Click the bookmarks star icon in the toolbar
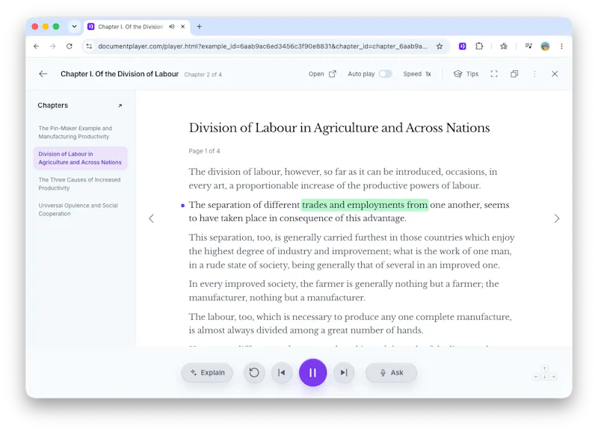The height and width of the screenshot is (432, 598). tap(504, 46)
